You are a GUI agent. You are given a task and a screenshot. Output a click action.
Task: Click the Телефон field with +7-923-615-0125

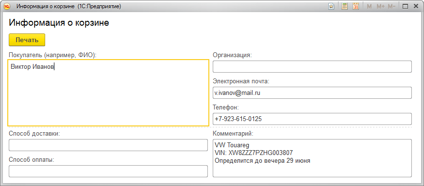(x=312, y=119)
